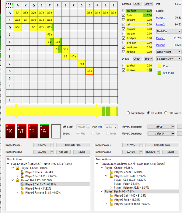Select the Turn street radio button

[x=93, y=134]
